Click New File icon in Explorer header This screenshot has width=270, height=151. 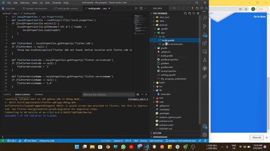coord(185,13)
